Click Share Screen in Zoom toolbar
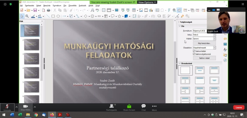 click(129, 108)
